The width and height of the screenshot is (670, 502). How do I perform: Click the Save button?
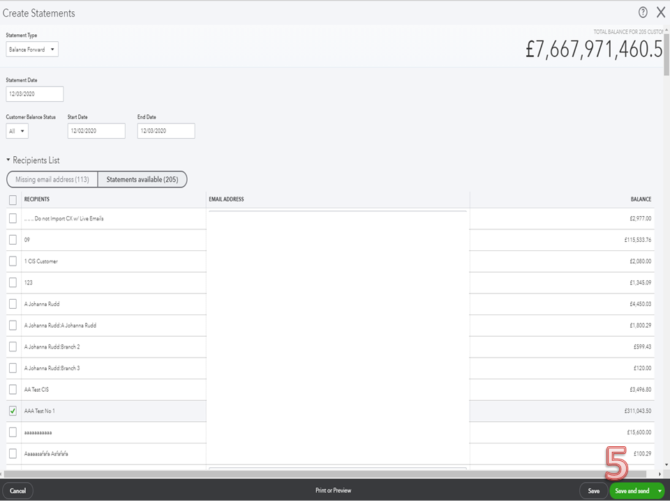coord(593,491)
